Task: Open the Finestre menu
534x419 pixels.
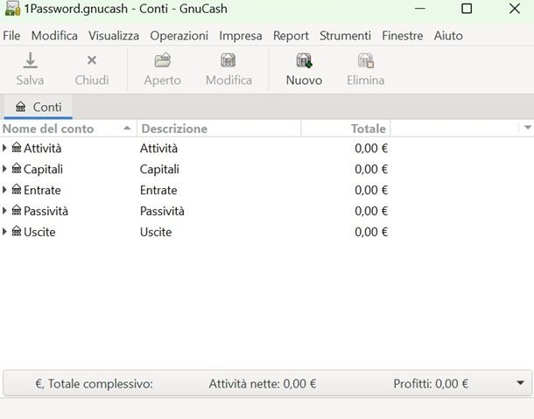Action: (x=403, y=36)
